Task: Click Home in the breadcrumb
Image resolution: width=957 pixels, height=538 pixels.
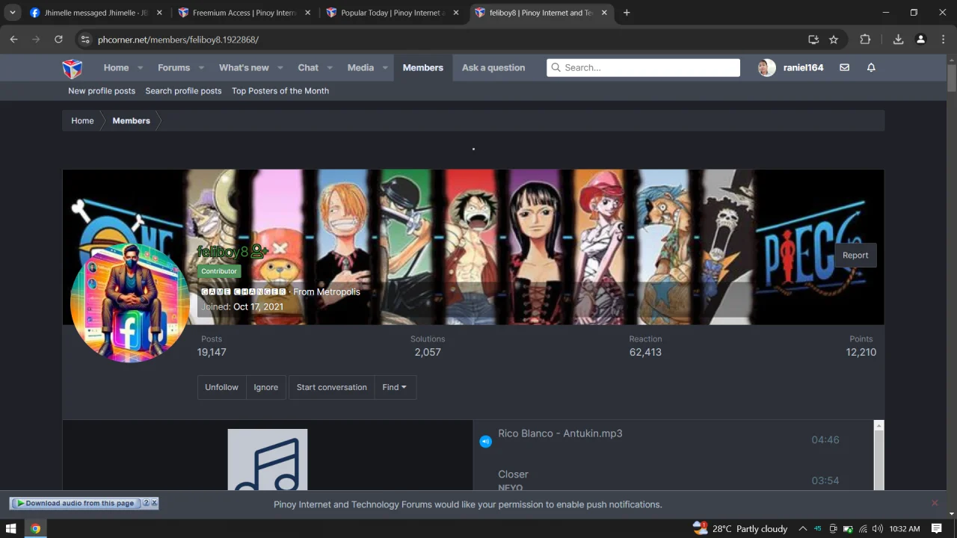Action: point(82,120)
